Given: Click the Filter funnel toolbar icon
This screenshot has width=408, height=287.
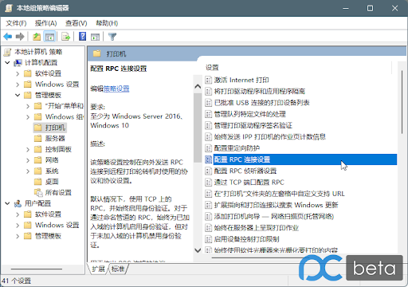Looking at the screenshot, I should (x=112, y=37).
